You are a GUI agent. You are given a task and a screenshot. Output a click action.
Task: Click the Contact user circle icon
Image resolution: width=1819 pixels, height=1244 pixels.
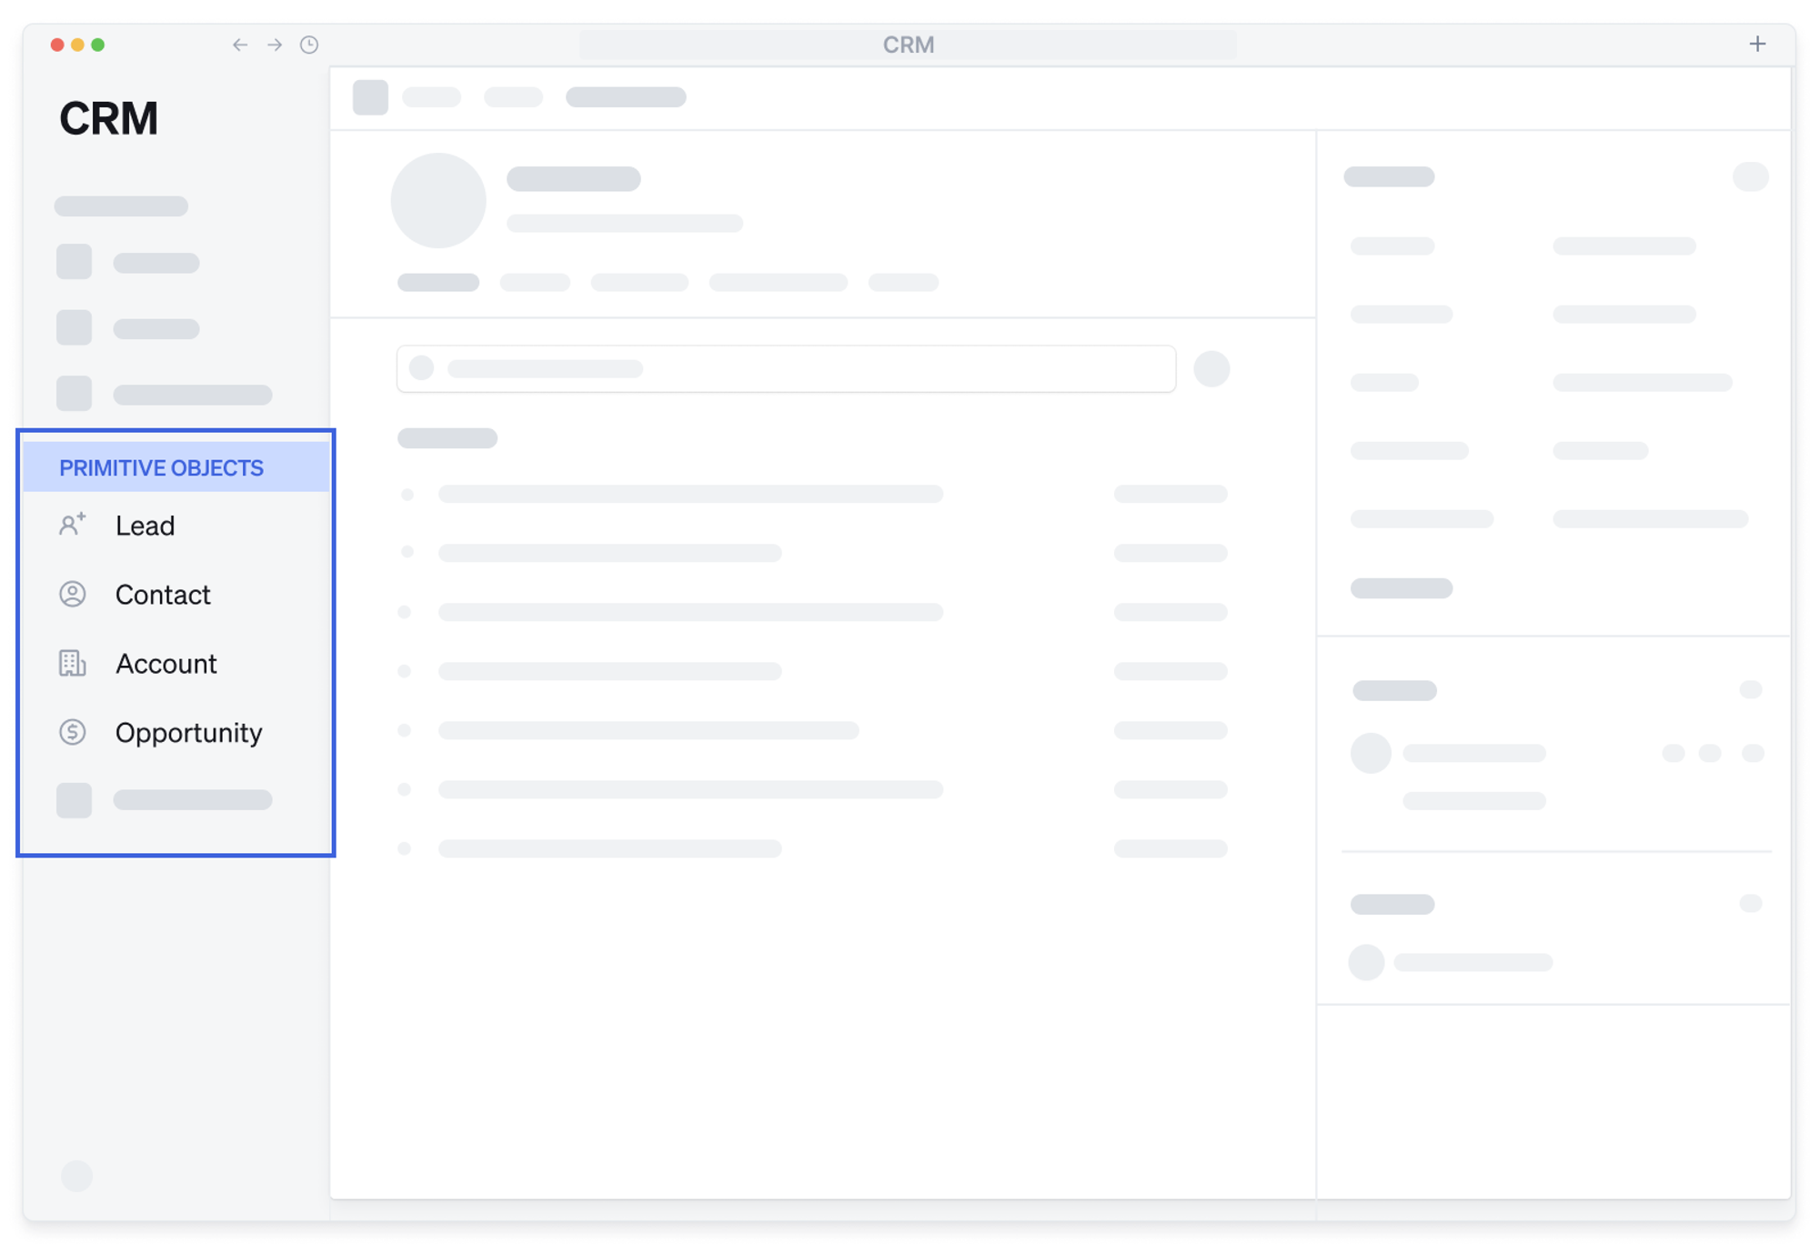click(72, 594)
